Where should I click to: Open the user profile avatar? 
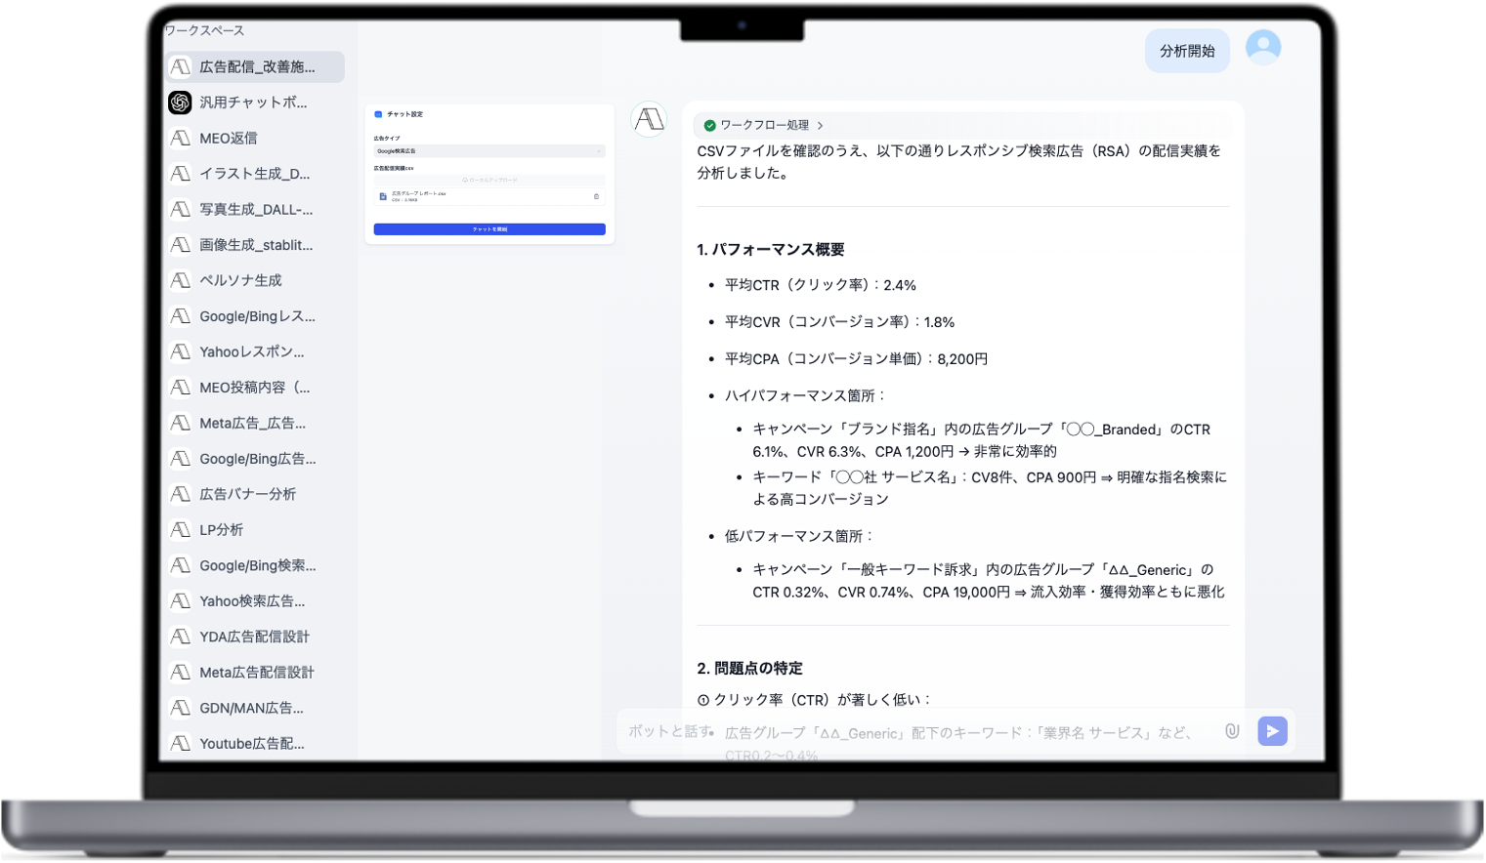1262,47
